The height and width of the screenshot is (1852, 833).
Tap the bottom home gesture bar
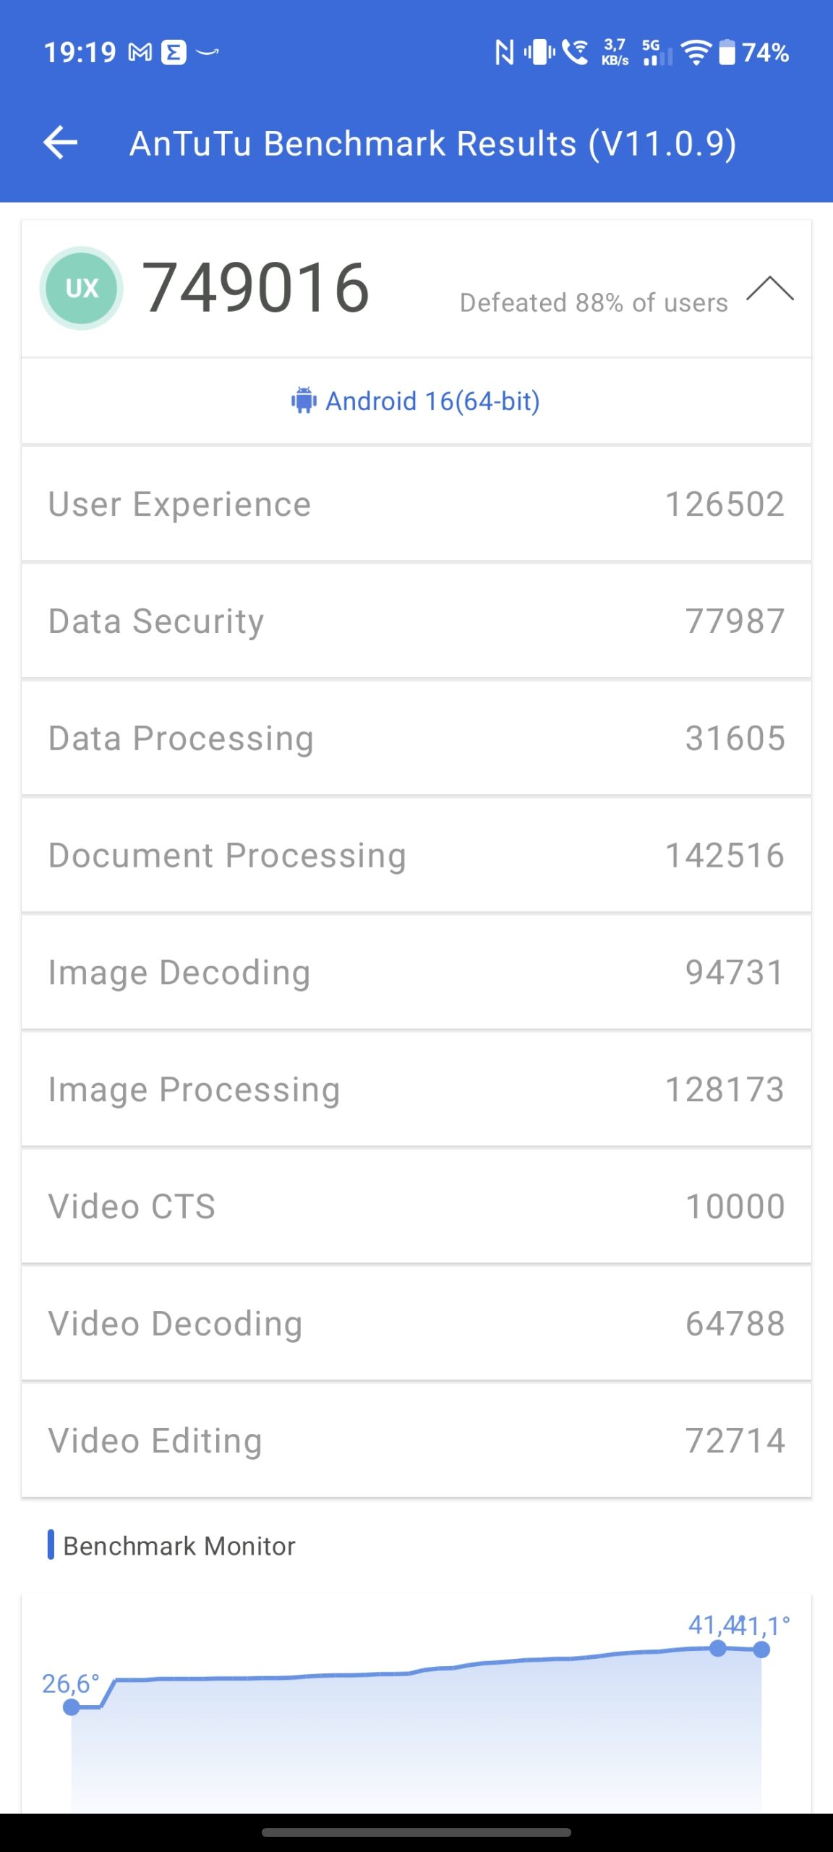(416, 1832)
